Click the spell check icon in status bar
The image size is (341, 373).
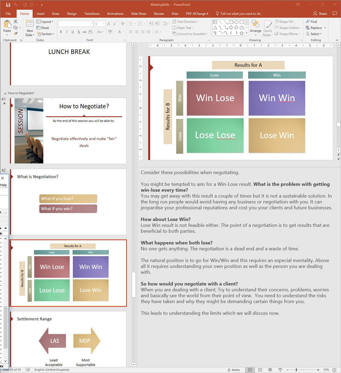pos(28,370)
